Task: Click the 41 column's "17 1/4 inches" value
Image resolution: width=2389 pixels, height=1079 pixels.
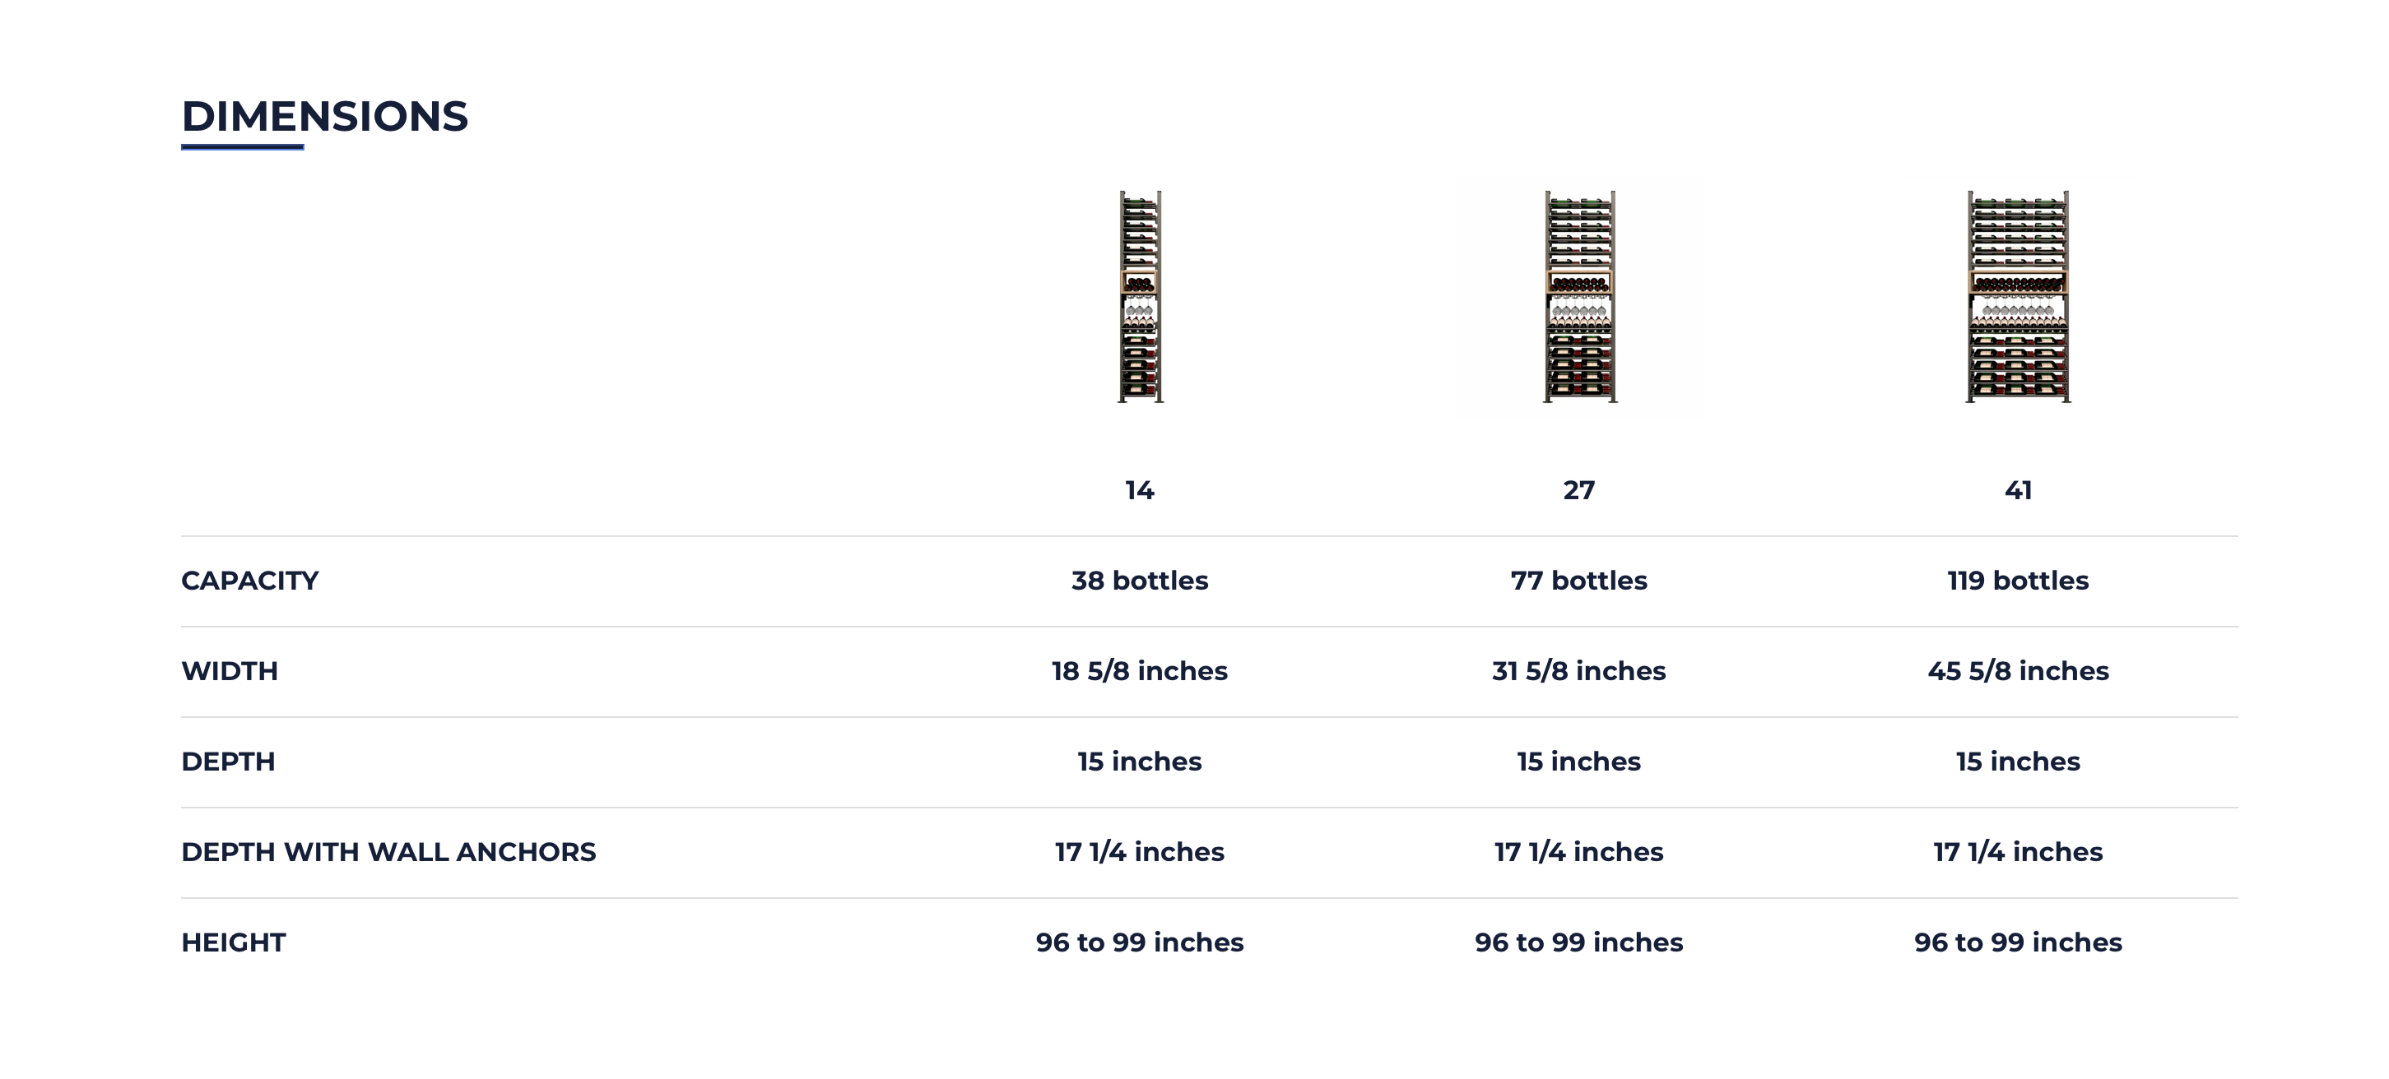Action: coord(2018,852)
